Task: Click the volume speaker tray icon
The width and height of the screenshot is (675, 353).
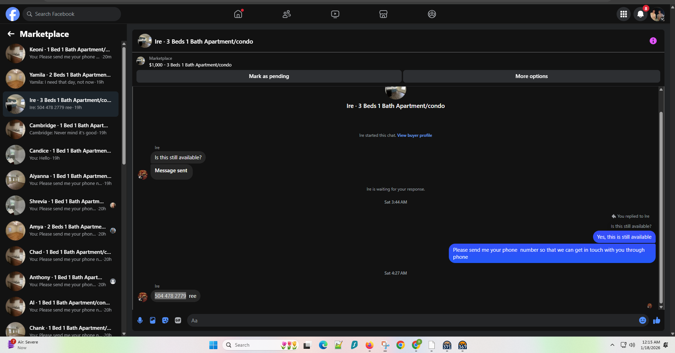Action: pyautogui.click(x=632, y=345)
